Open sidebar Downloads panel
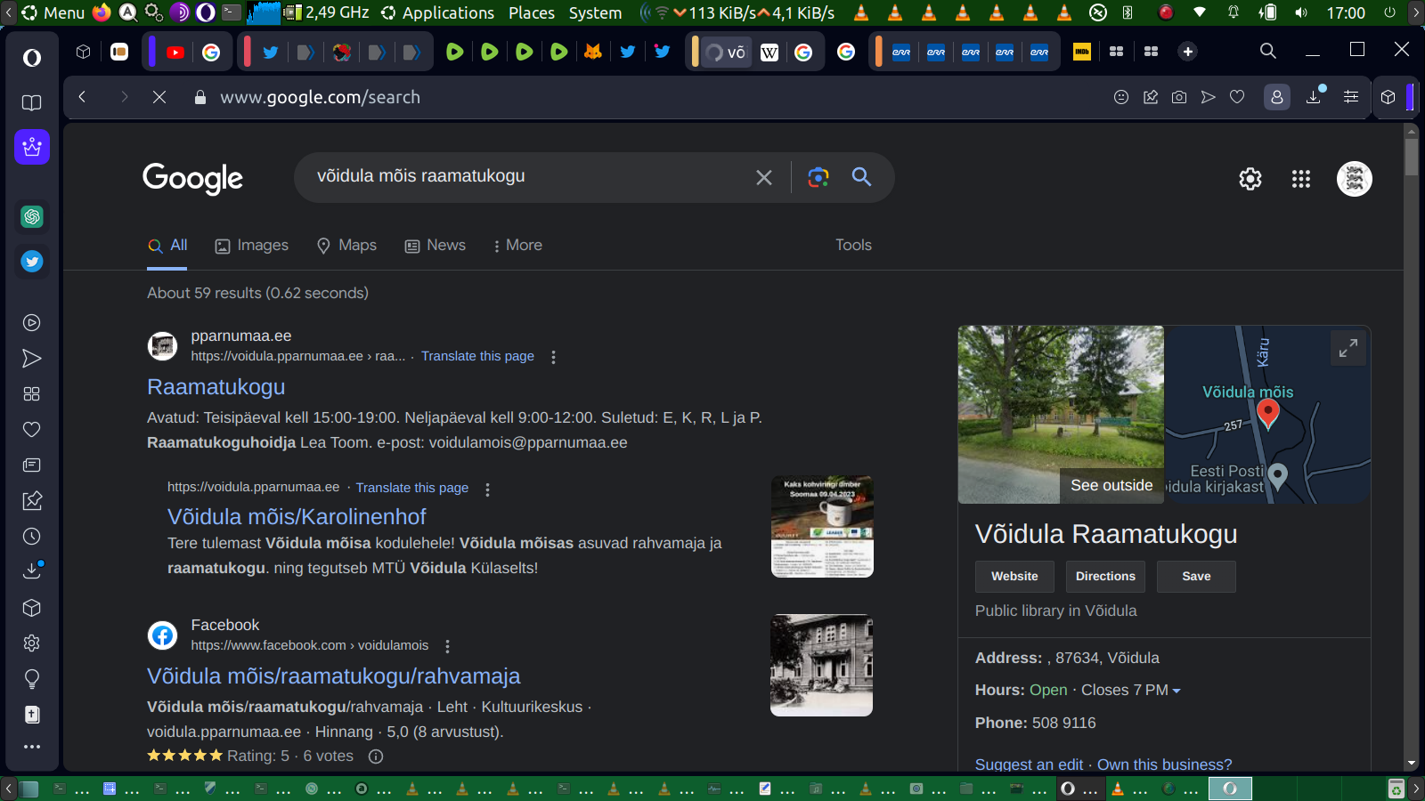1425x801 pixels. [32, 571]
